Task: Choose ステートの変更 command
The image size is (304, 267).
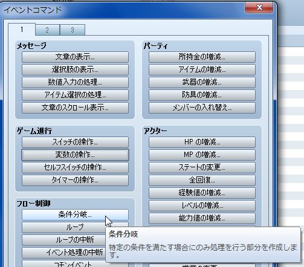Action: [202, 167]
